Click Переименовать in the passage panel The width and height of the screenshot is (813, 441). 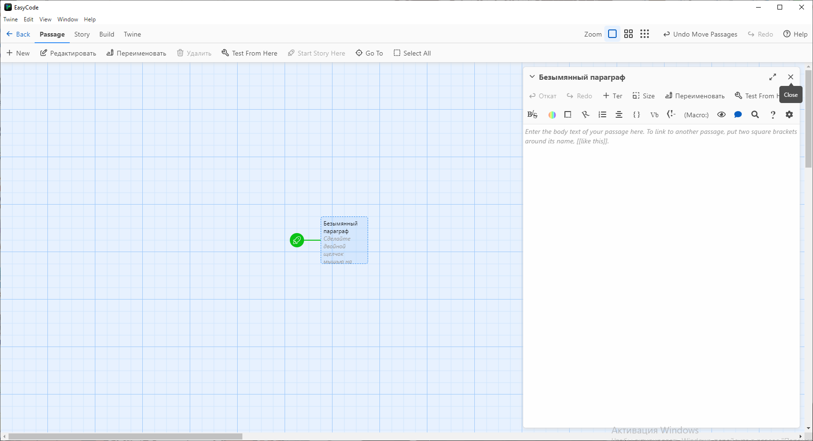click(x=694, y=96)
